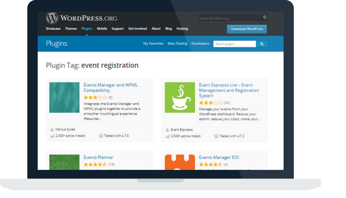This screenshot has width=346, height=198.
Task: Go to the Mobile menu item
Action: (102, 29)
